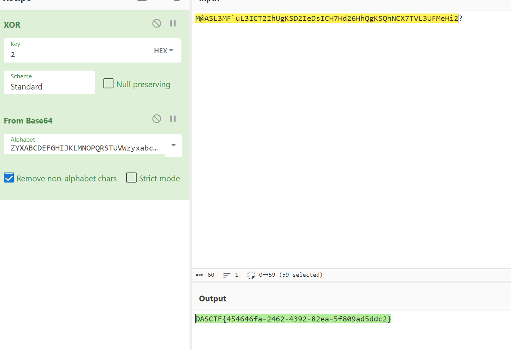Image resolution: width=511 pixels, height=350 pixels.
Task: Set breakpoint on the XOR operation
Action: coord(173,24)
